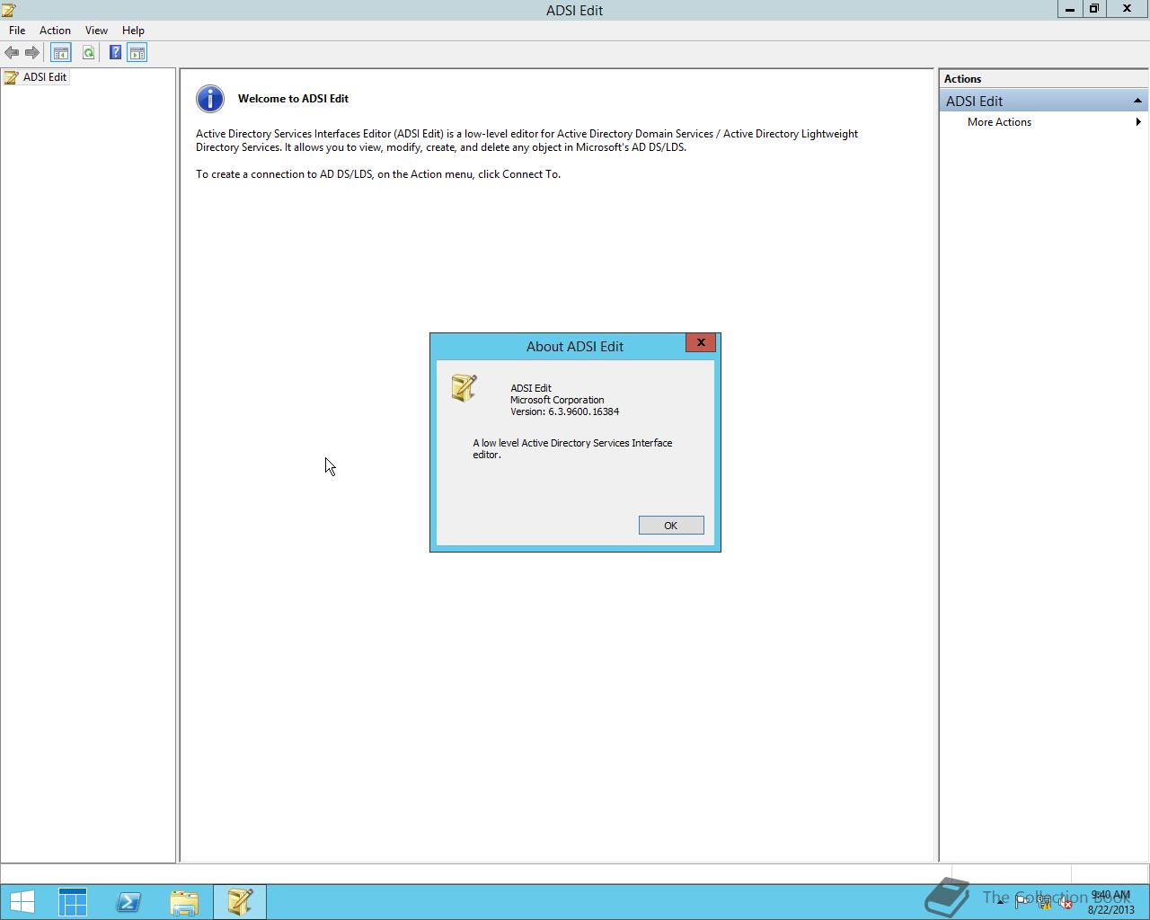This screenshot has width=1150, height=920.
Task: Open the Windows Start button
Action: click(22, 902)
